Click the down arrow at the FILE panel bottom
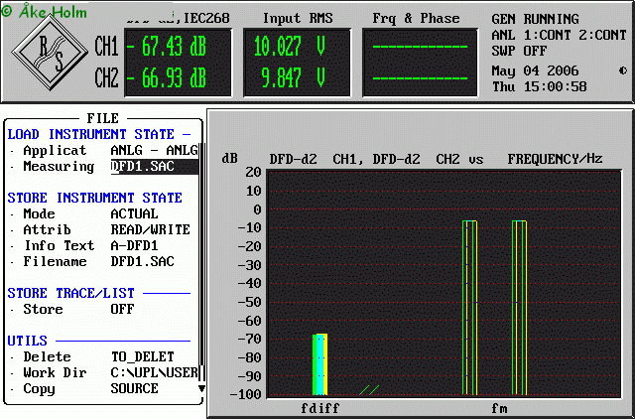Image resolution: width=635 pixels, height=419 pixels. tap(201, 388)
